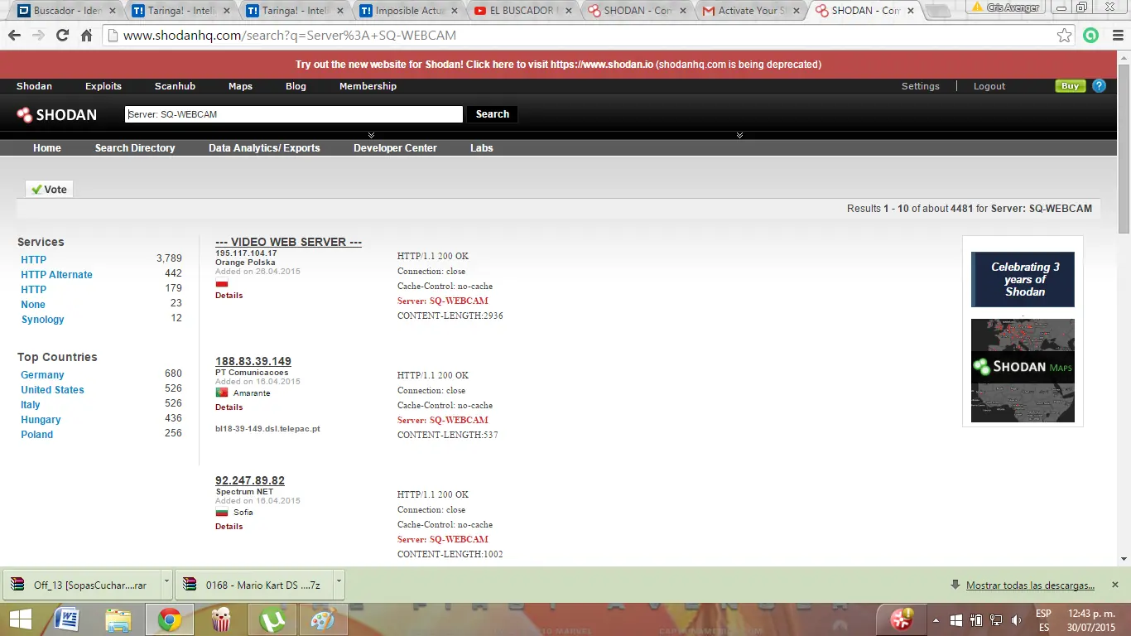Click the Windows flag icon in system tray
1131x636 pixels.
pos(956,620)
